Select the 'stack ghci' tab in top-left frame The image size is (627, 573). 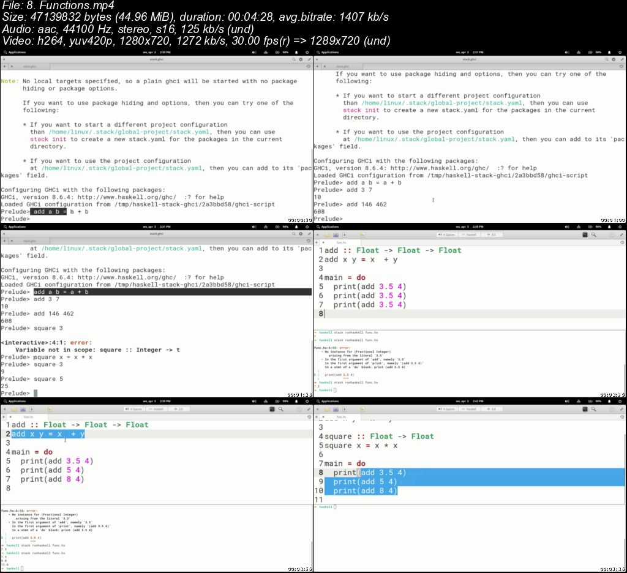29,66
